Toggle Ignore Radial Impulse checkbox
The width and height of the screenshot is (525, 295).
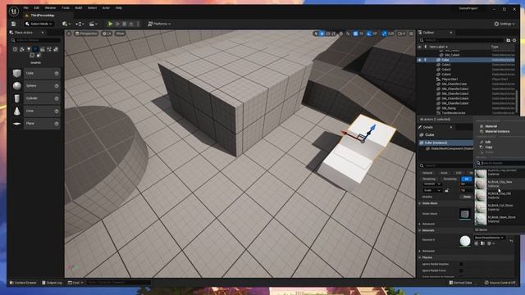(x=461, y=264)
